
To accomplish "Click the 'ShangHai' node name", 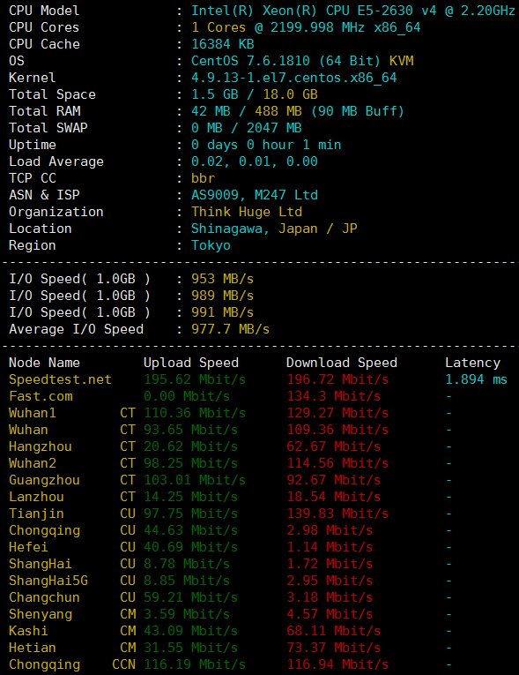I will tap(41, 565).
